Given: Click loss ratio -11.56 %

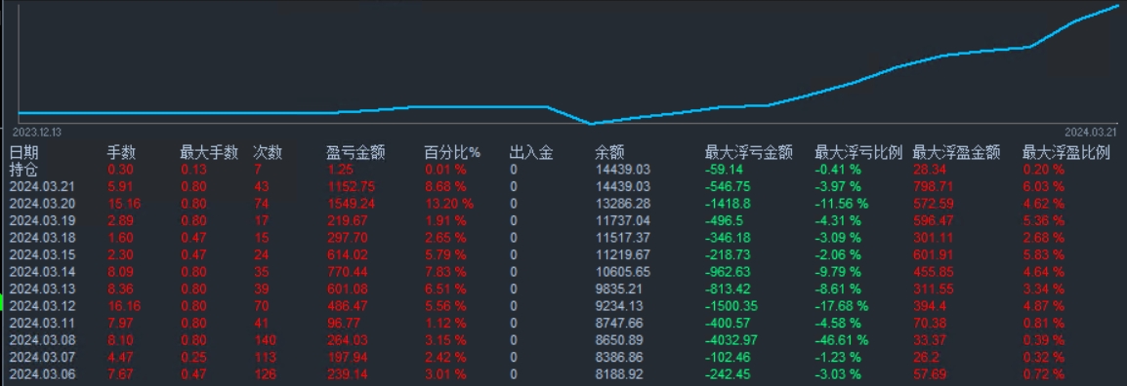Looking at the screenshot, I should coord(842,204).
